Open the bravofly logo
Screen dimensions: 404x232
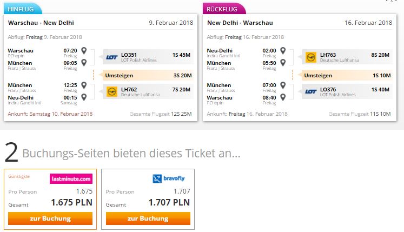pos(169,178)
